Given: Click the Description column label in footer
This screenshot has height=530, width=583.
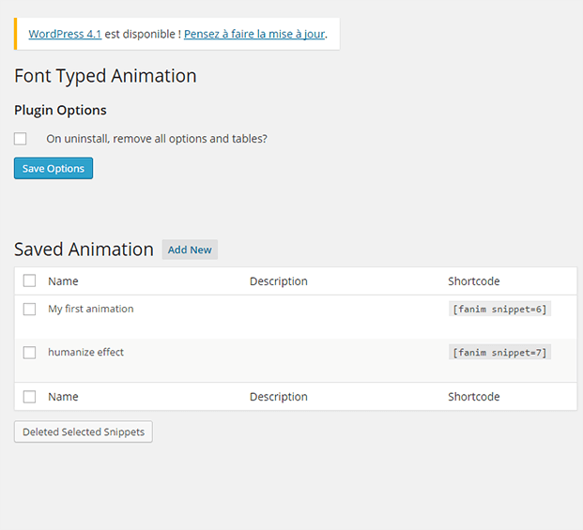Looking at the screenshot, I should click(279, 397).
